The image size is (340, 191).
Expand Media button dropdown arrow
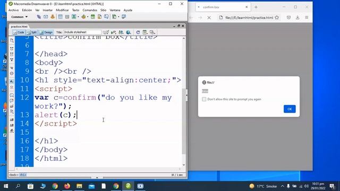[x=88, y=17]
